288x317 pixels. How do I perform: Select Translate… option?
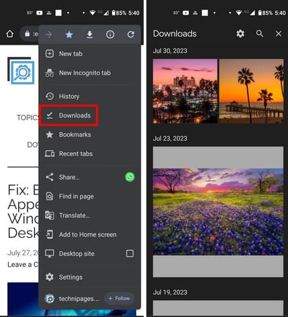[90, 215]
